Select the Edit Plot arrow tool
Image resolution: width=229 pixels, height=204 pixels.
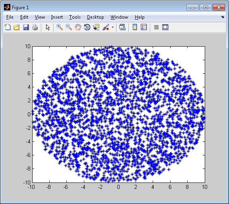tap(48, 27)
